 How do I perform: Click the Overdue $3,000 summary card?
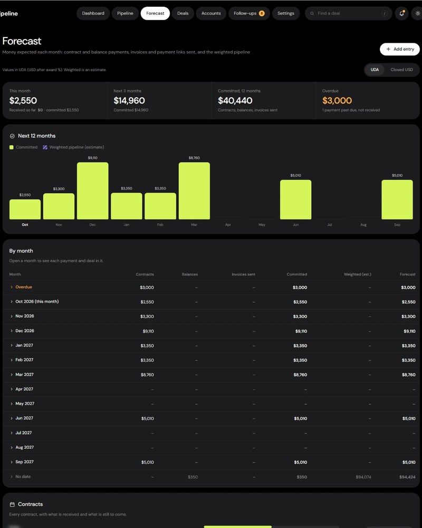pyautogui.click(x=368, y=100)
